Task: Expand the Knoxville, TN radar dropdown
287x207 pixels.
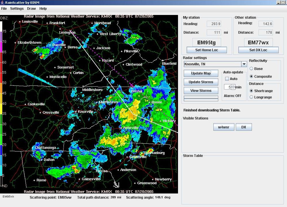Action: click(244, 64)
